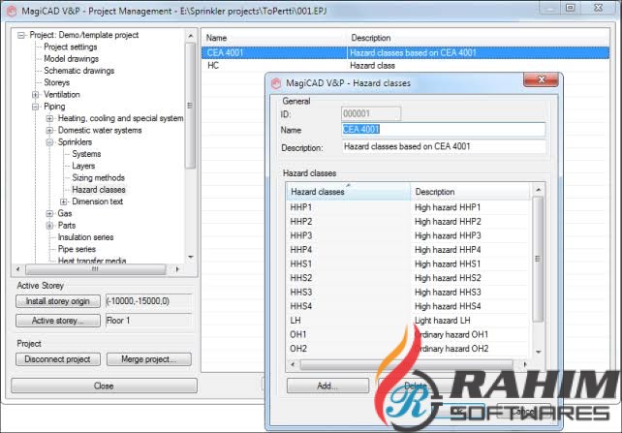
Task: Select the OH2 hazard class row
Action: click(x=409, y=349)
